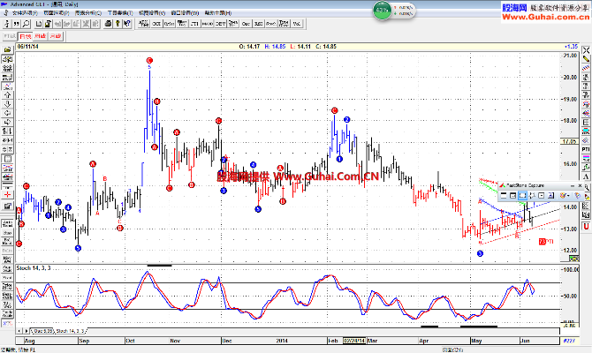Click the OCE toolbar button
592x353 pixels.
(x=156, y=25)
